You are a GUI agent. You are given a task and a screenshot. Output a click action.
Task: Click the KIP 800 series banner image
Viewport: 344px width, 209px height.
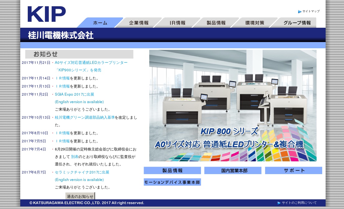[x=233, y=106]
